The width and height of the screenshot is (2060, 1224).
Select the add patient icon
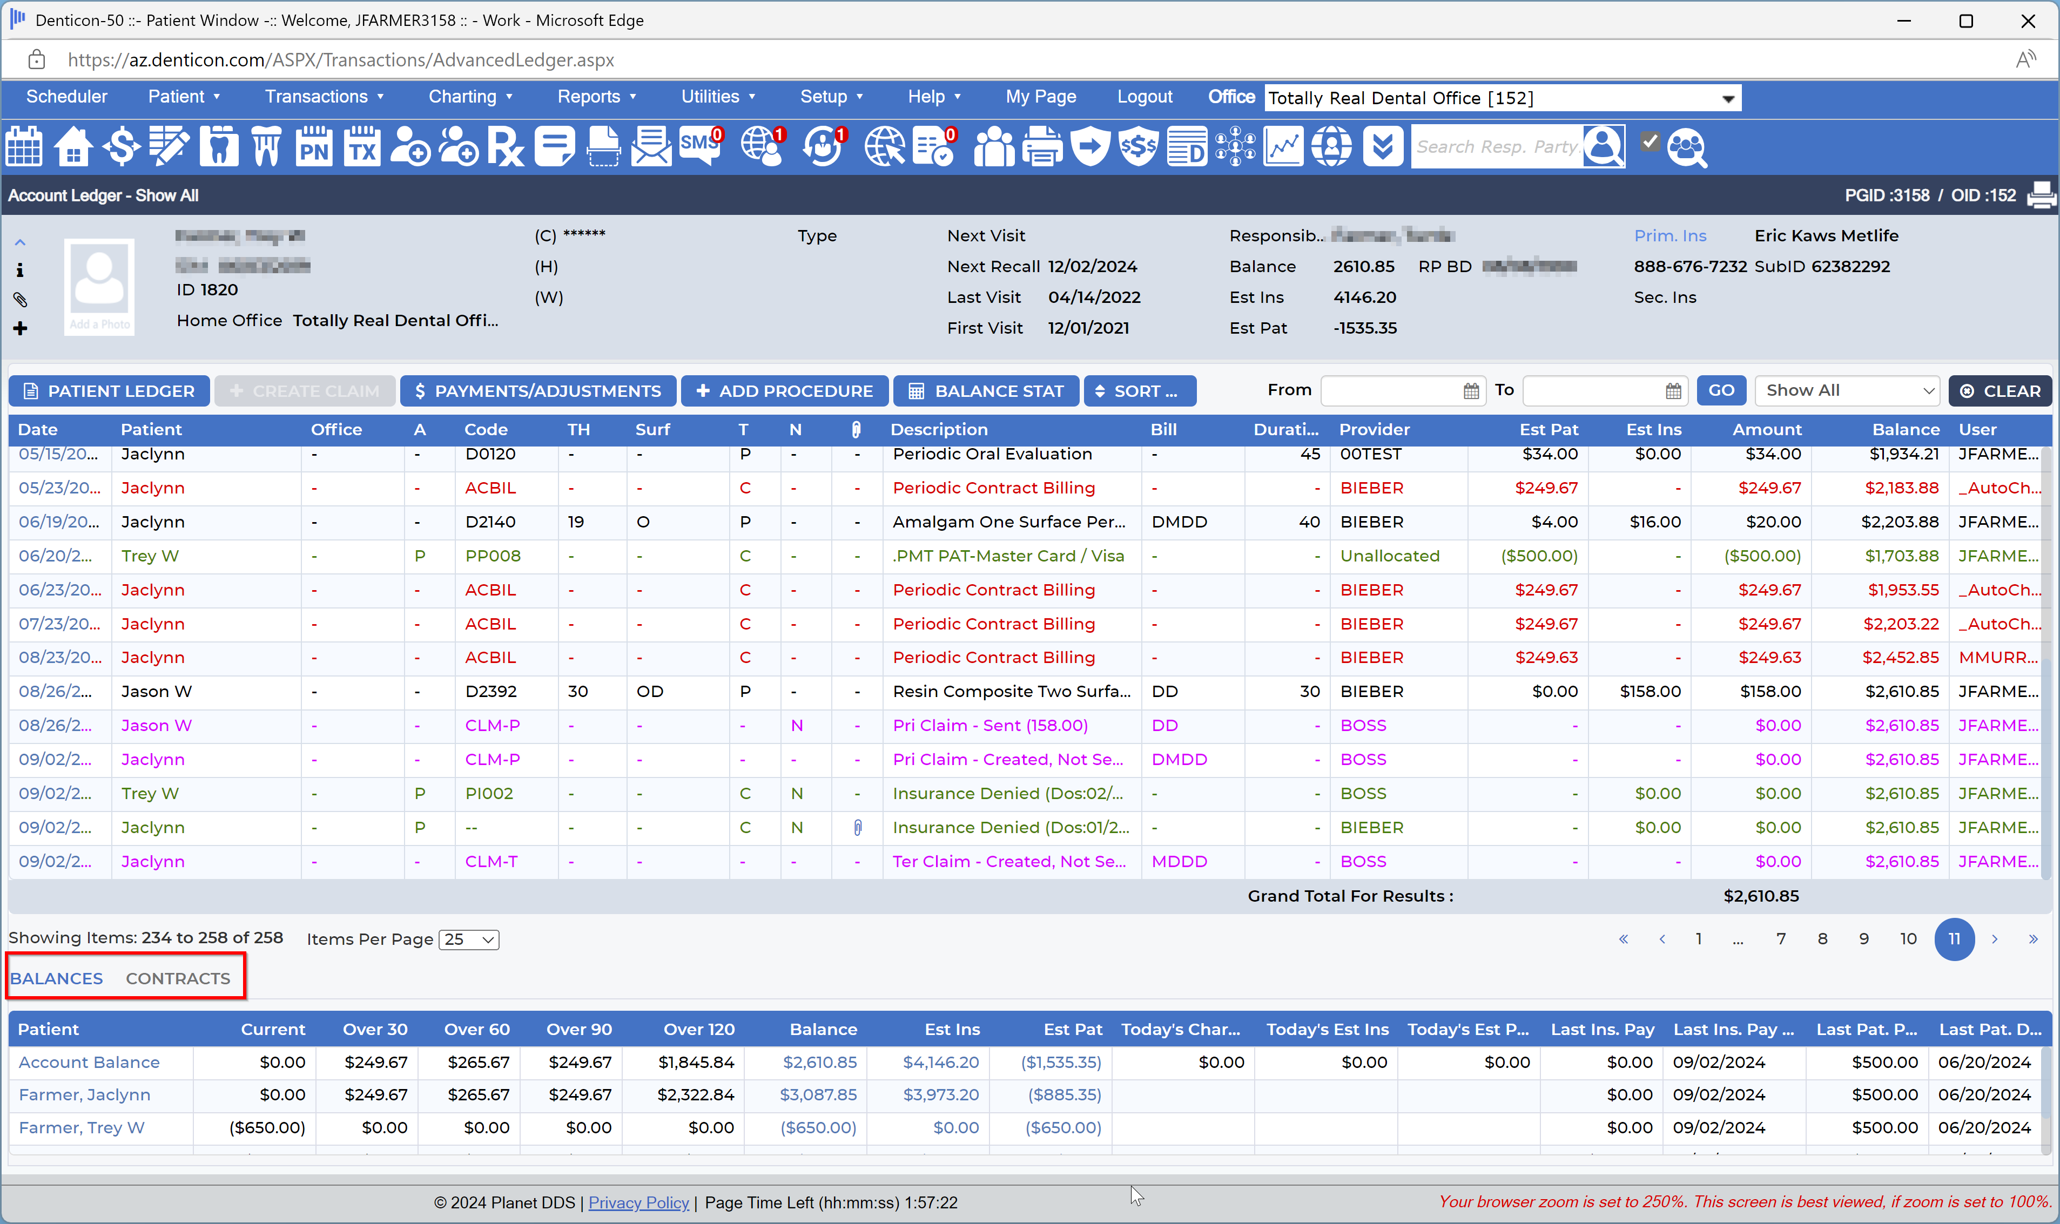pyautogui.click(x=410, y=146)
